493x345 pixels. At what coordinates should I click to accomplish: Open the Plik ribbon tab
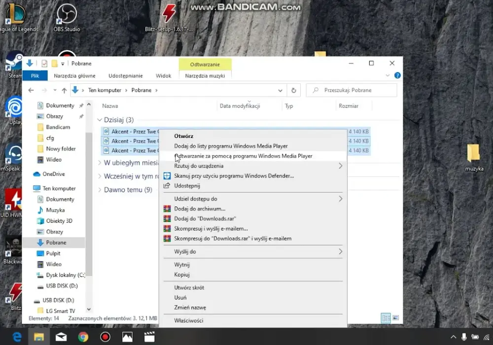[35, 76]
